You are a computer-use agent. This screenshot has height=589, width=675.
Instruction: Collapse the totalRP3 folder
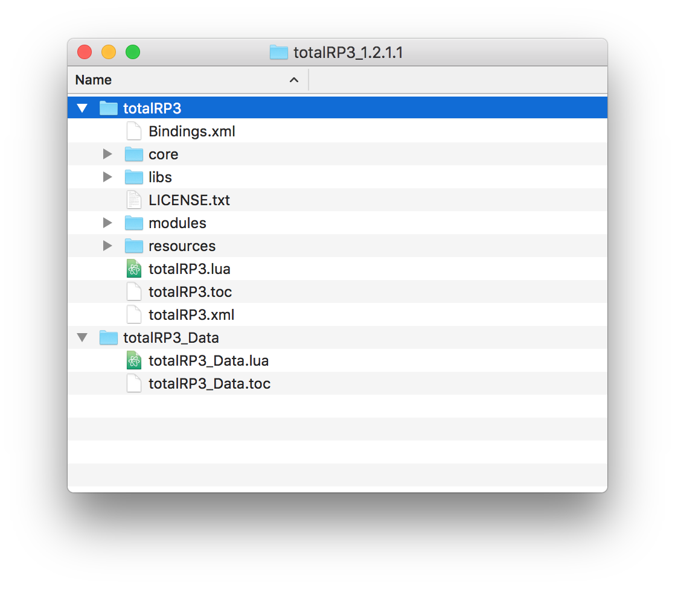click(82, 107)
